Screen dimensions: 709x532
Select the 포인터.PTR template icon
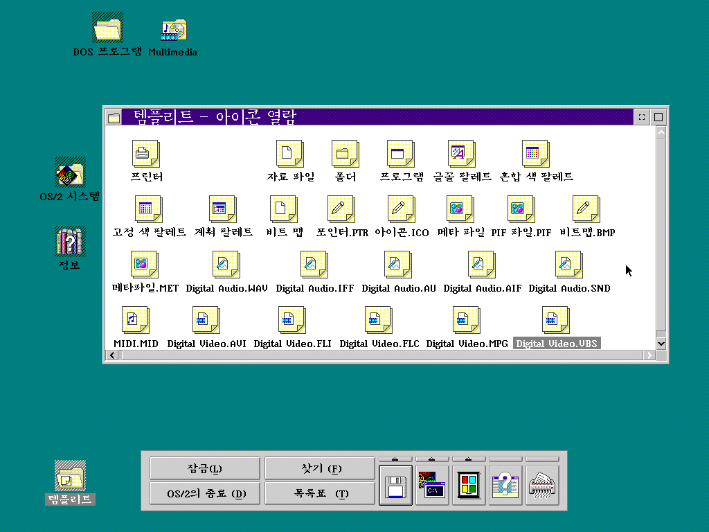point(341,209)
